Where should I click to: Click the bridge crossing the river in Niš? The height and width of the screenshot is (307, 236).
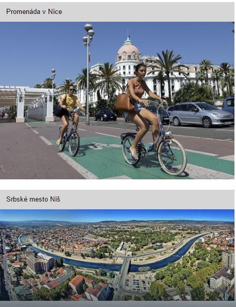tap(125, 268)
